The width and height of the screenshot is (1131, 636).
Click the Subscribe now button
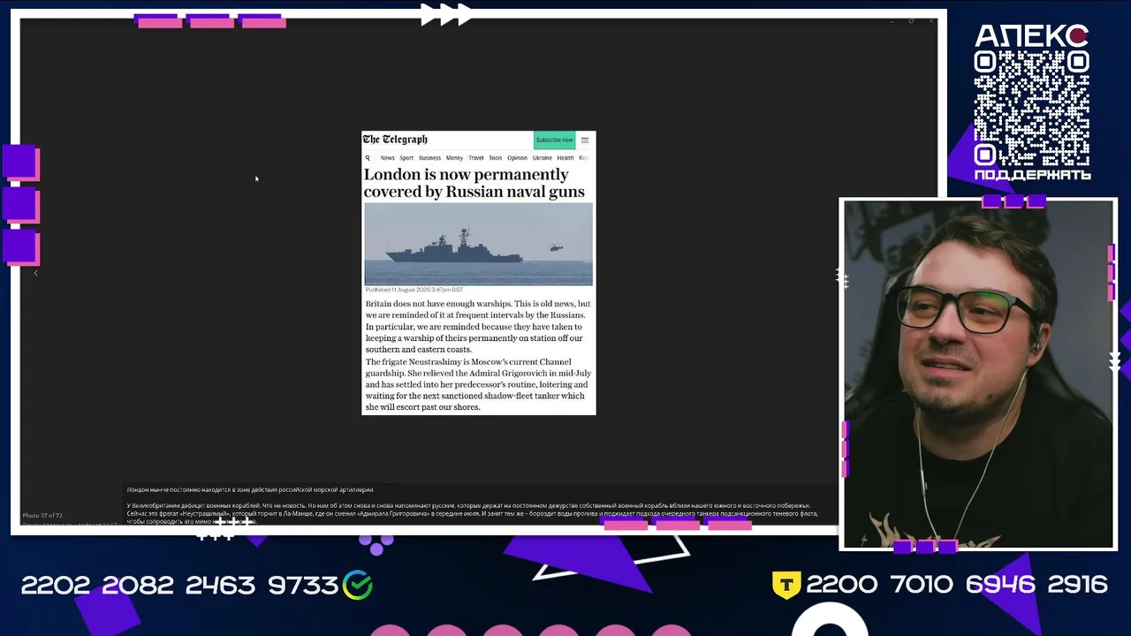click(554, 140)
